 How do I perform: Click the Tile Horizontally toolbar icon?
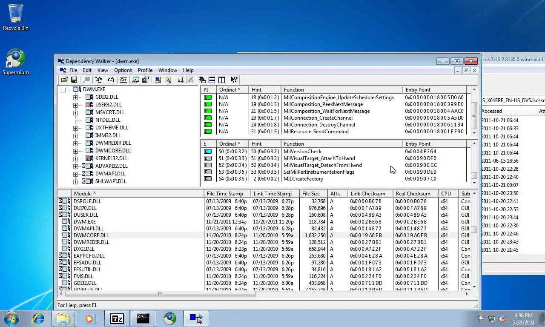coord(212,80)
